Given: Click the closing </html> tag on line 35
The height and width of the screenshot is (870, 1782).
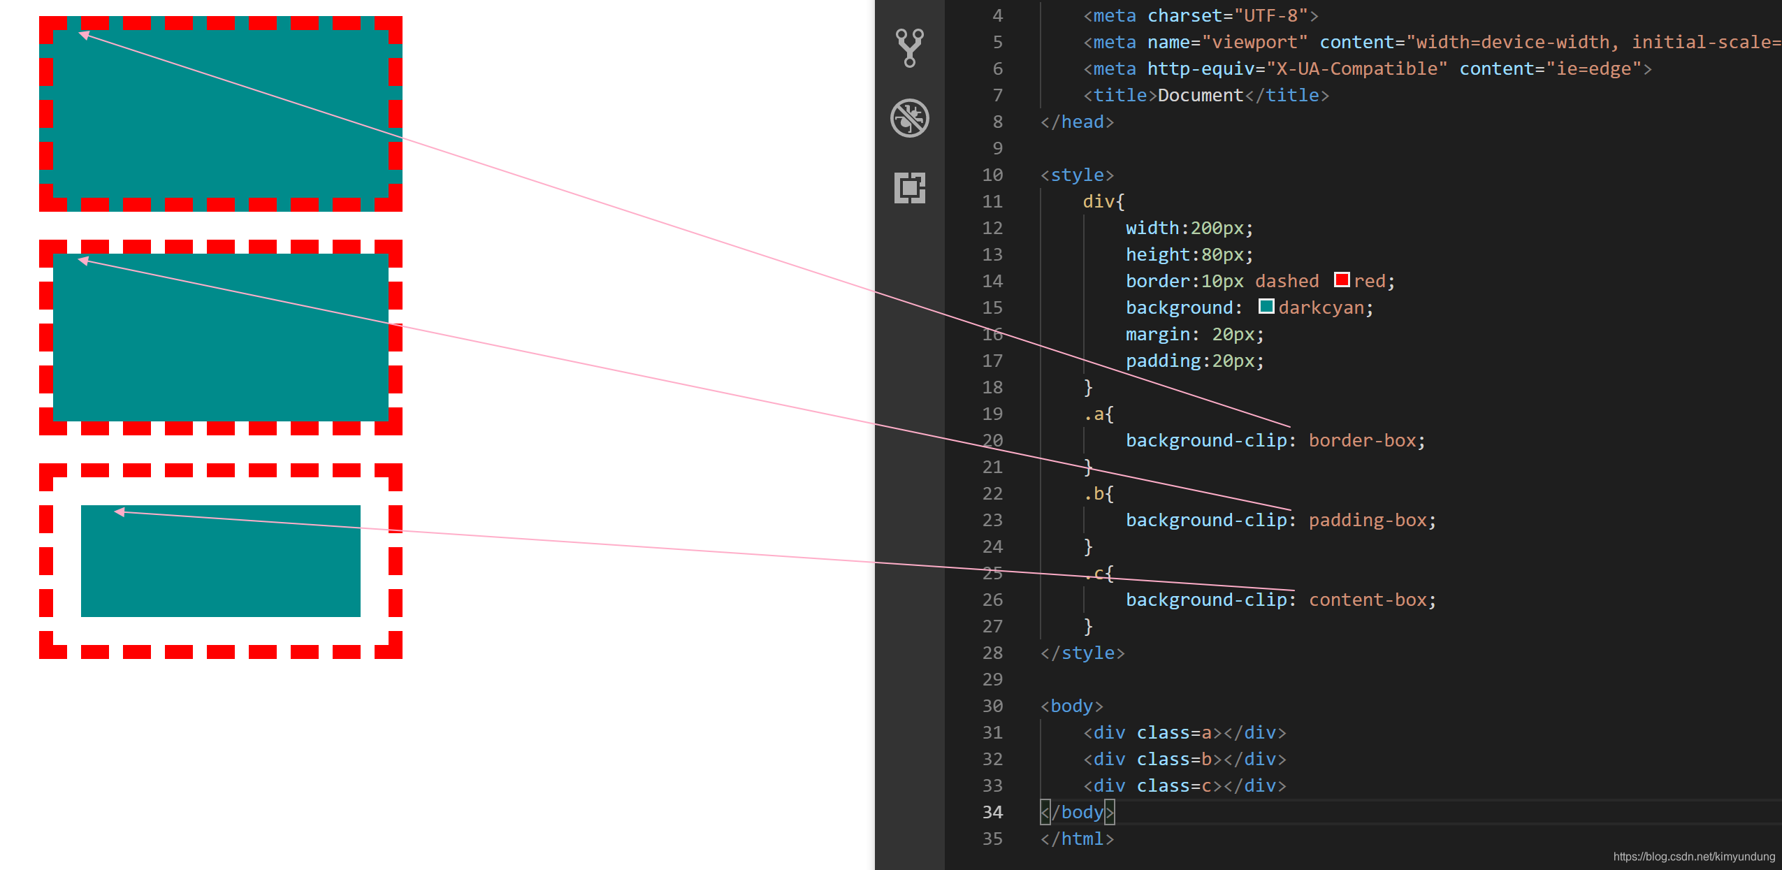Looking at the screenshot, I should (1077, 839).
